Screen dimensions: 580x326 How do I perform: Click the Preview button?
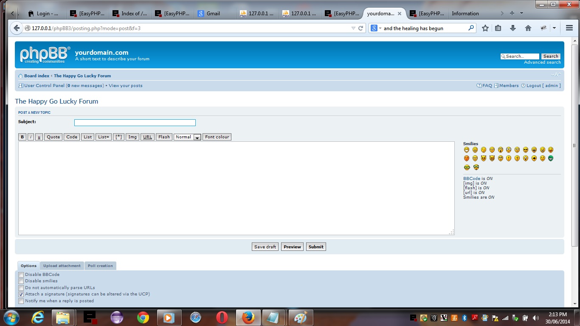[292, 247]
